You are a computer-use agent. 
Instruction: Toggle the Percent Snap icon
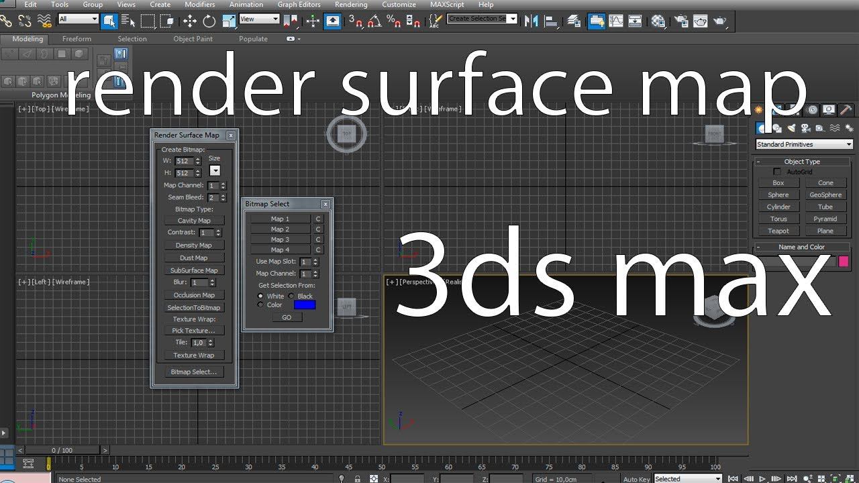pos(395,21)
